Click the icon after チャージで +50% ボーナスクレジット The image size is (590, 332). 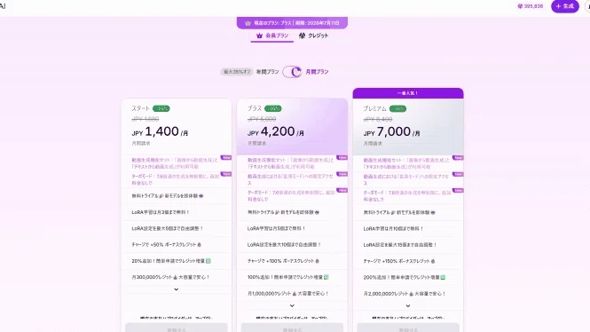[200, 245]
